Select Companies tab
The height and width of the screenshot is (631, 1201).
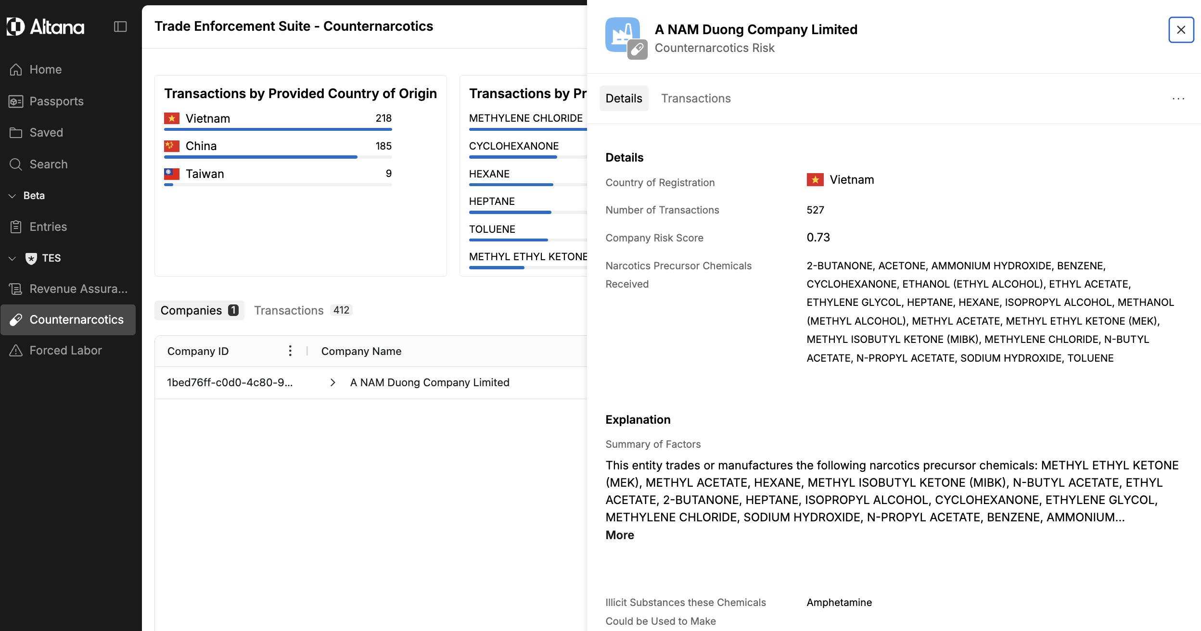click(x=199, y=310)
